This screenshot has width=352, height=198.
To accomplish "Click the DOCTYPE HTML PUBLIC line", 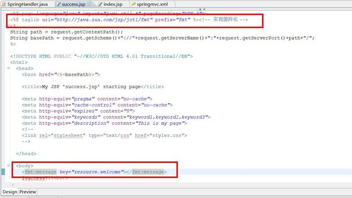I will click(101, 56).
